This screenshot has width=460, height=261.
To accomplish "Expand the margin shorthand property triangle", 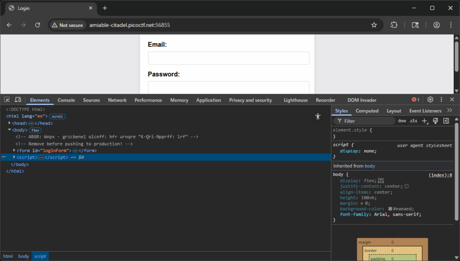I will coord(362,203).
